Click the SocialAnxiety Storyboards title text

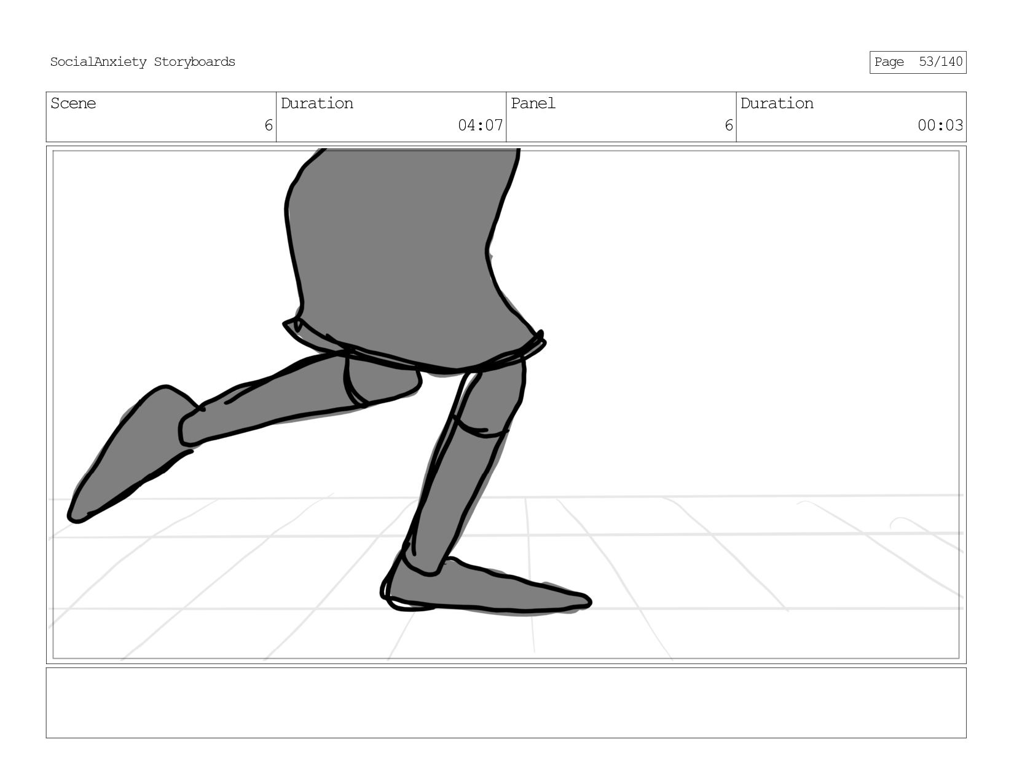pyautogui.click(x=143, y=62)
